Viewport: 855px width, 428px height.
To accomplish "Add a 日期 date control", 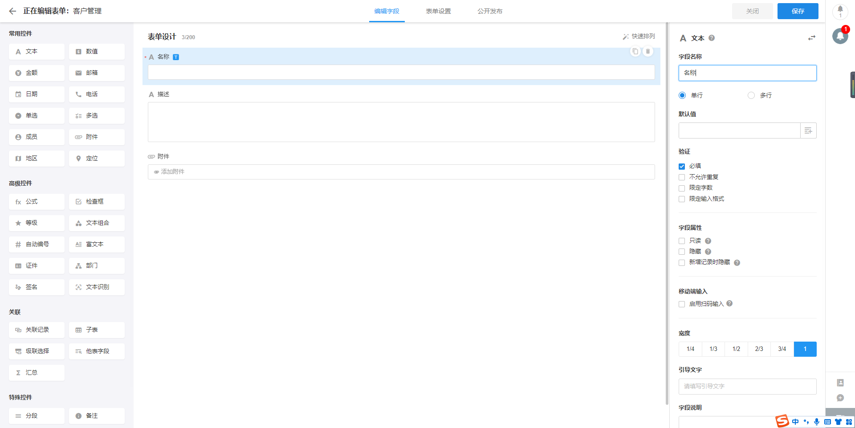I will point(37,94).
